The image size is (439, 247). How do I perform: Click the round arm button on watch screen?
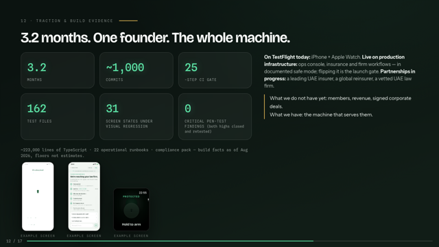click(x=131, y=211)
